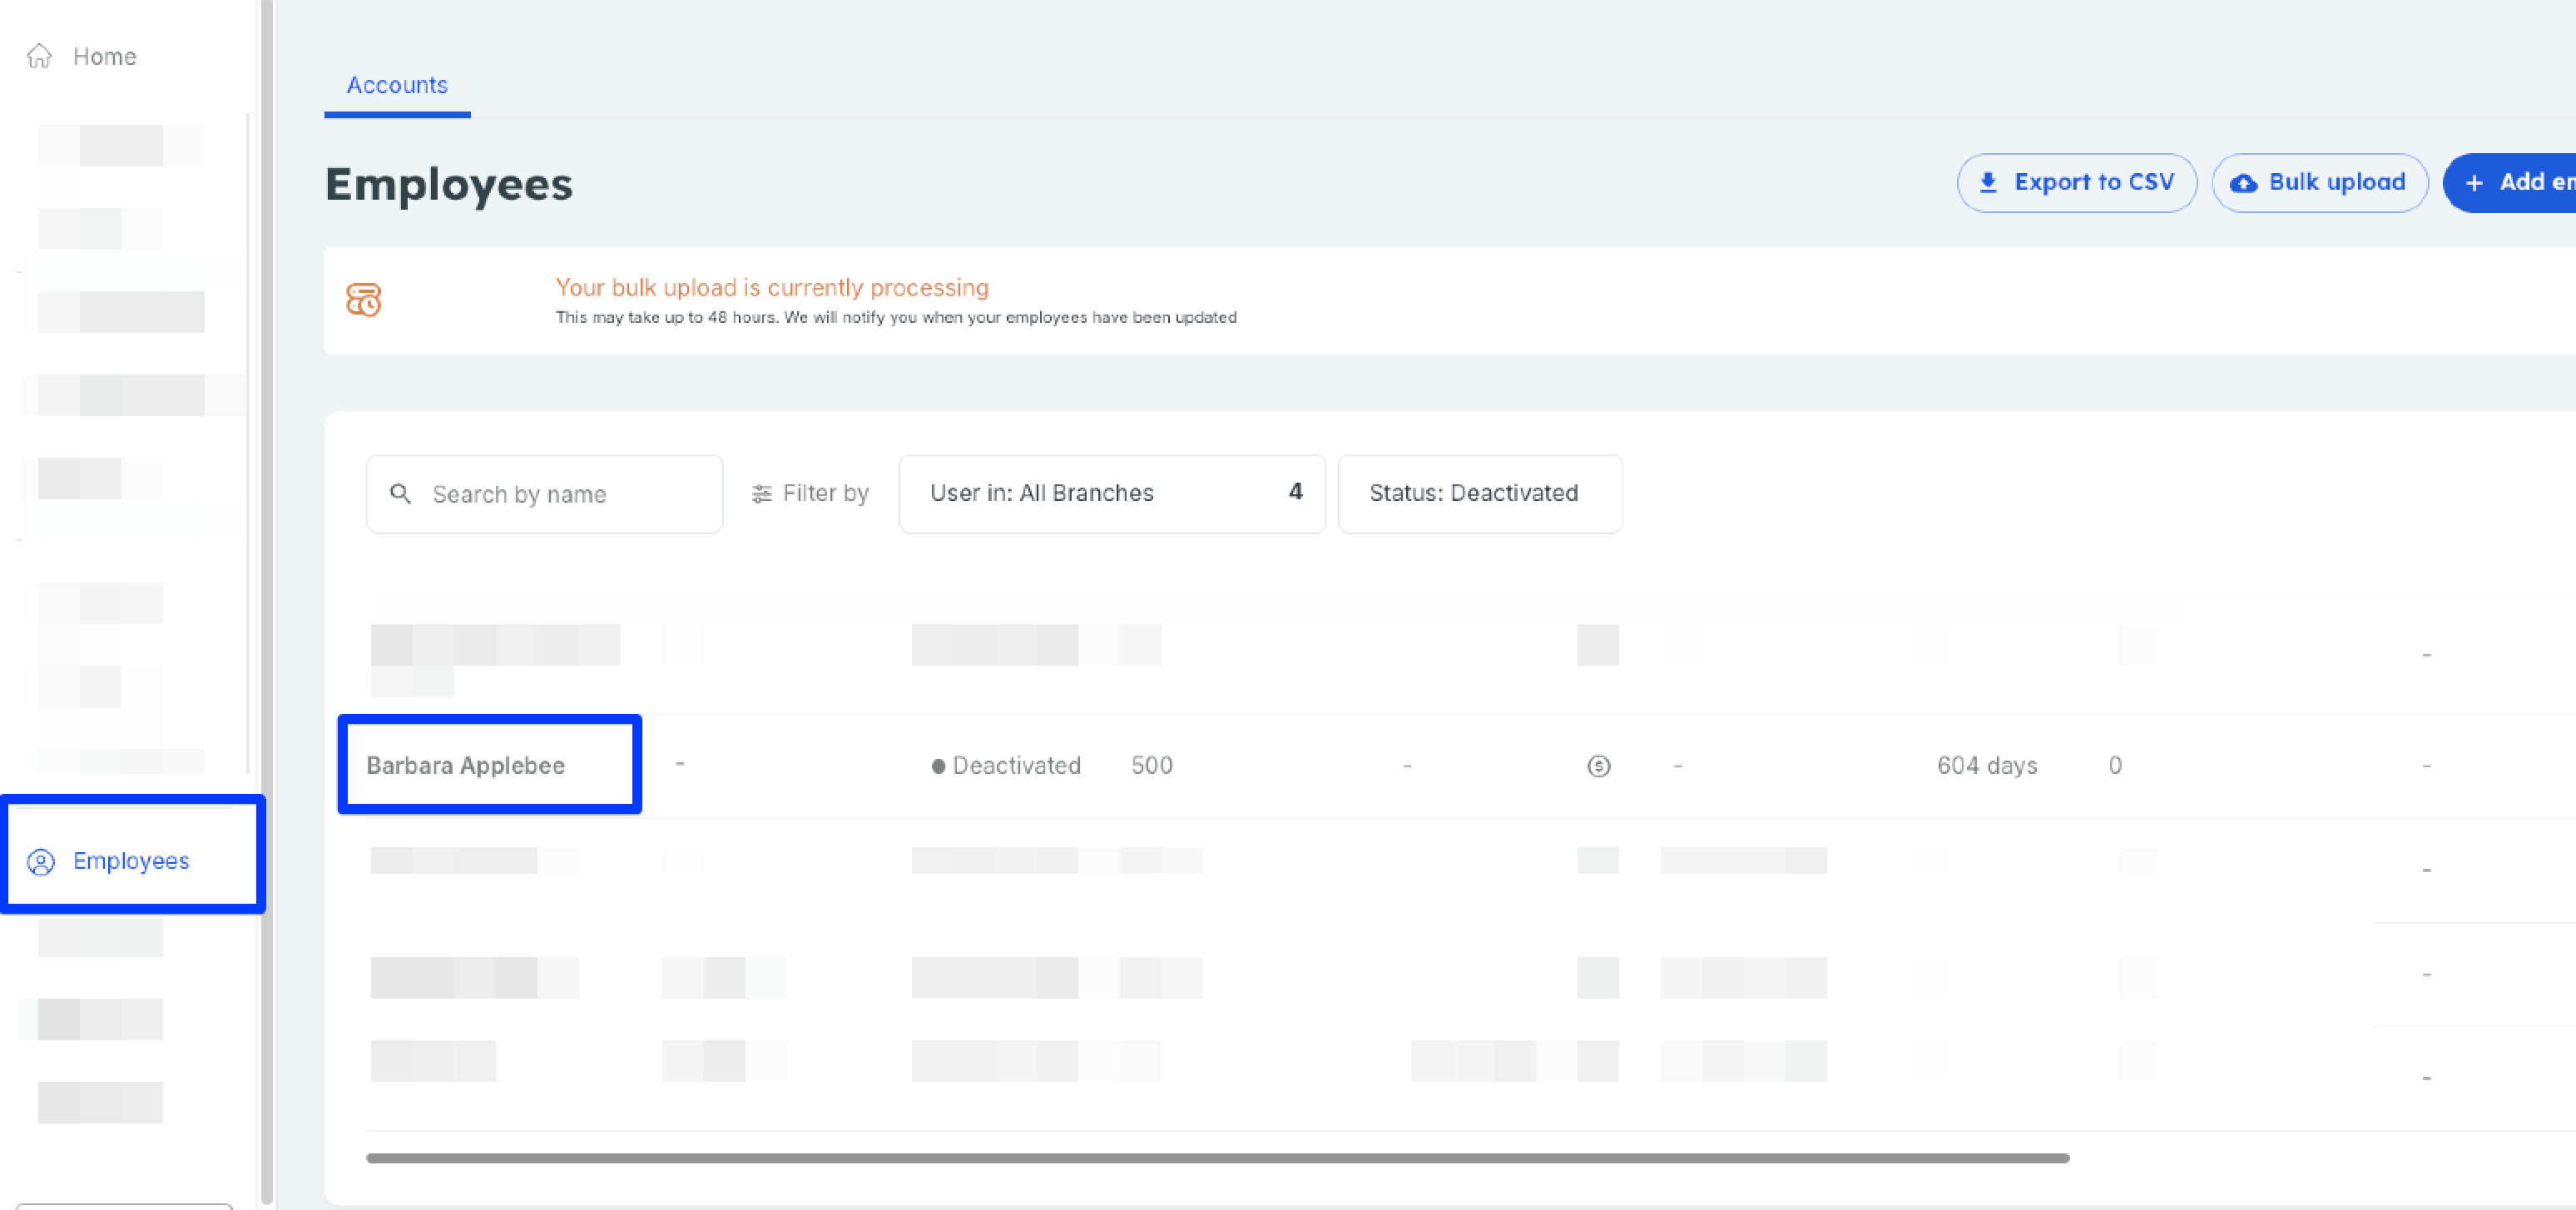Click the bulk upload processing icon
Viewport: 2576px width, 1210px height.
(363, 300)
